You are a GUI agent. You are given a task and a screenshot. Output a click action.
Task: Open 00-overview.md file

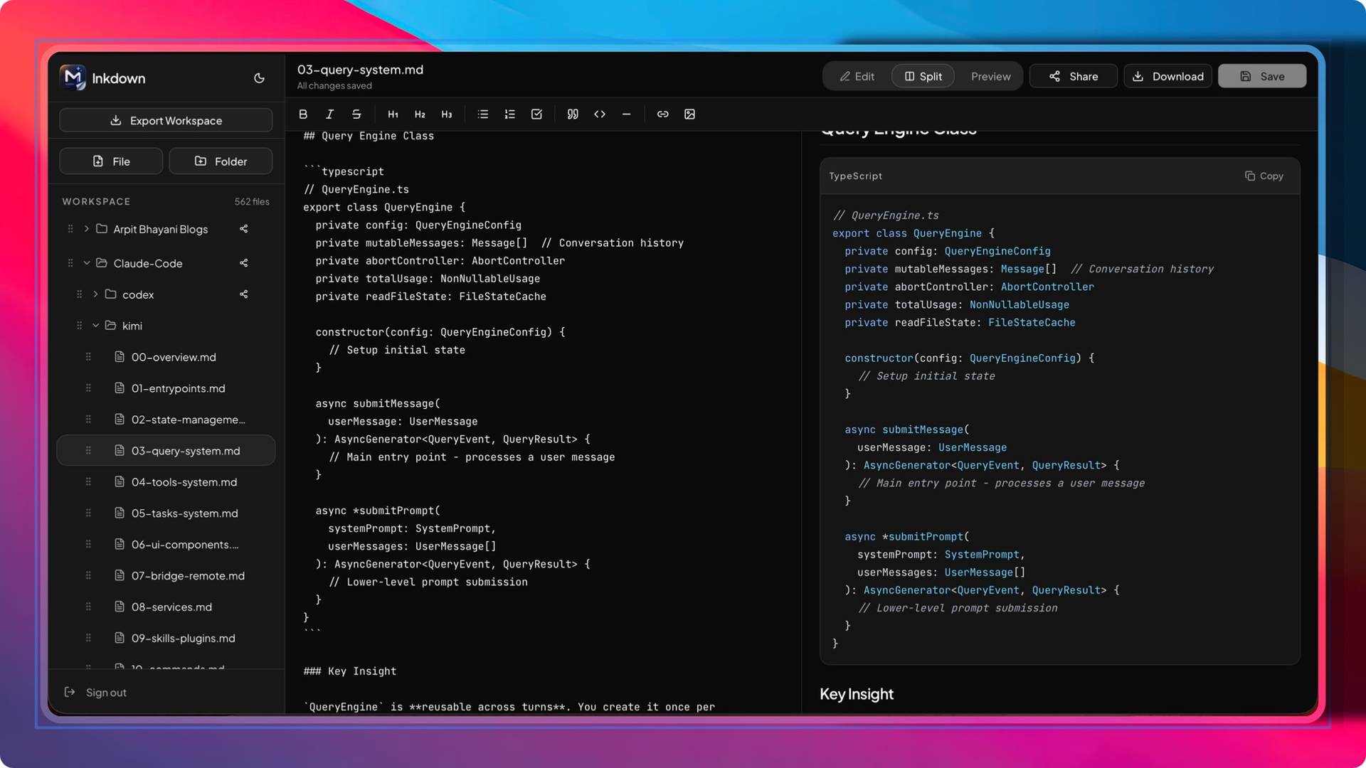click(x=166, y=357)
